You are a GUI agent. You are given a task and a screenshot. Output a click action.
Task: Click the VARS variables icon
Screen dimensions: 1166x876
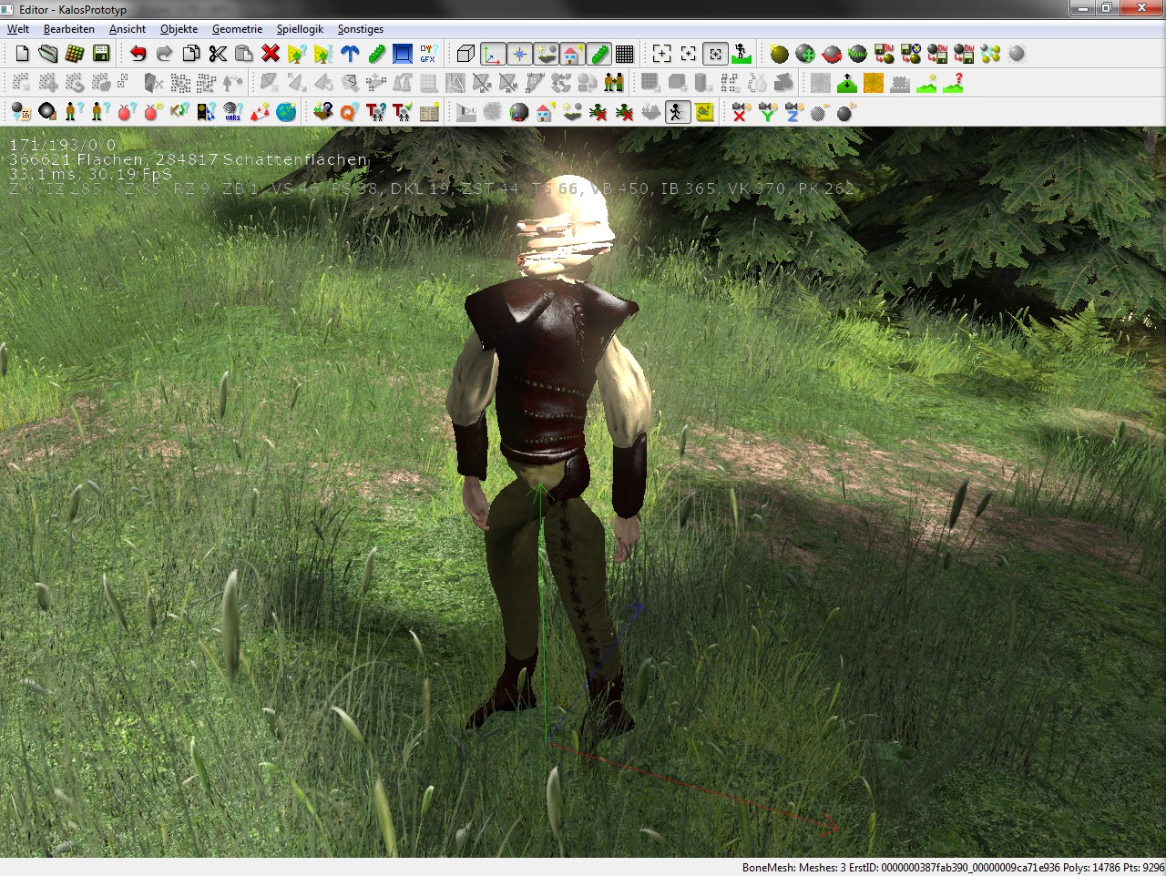pos(232,112)
